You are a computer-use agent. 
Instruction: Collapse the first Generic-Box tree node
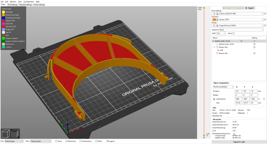pyautogui.click(x=214, y=47)
